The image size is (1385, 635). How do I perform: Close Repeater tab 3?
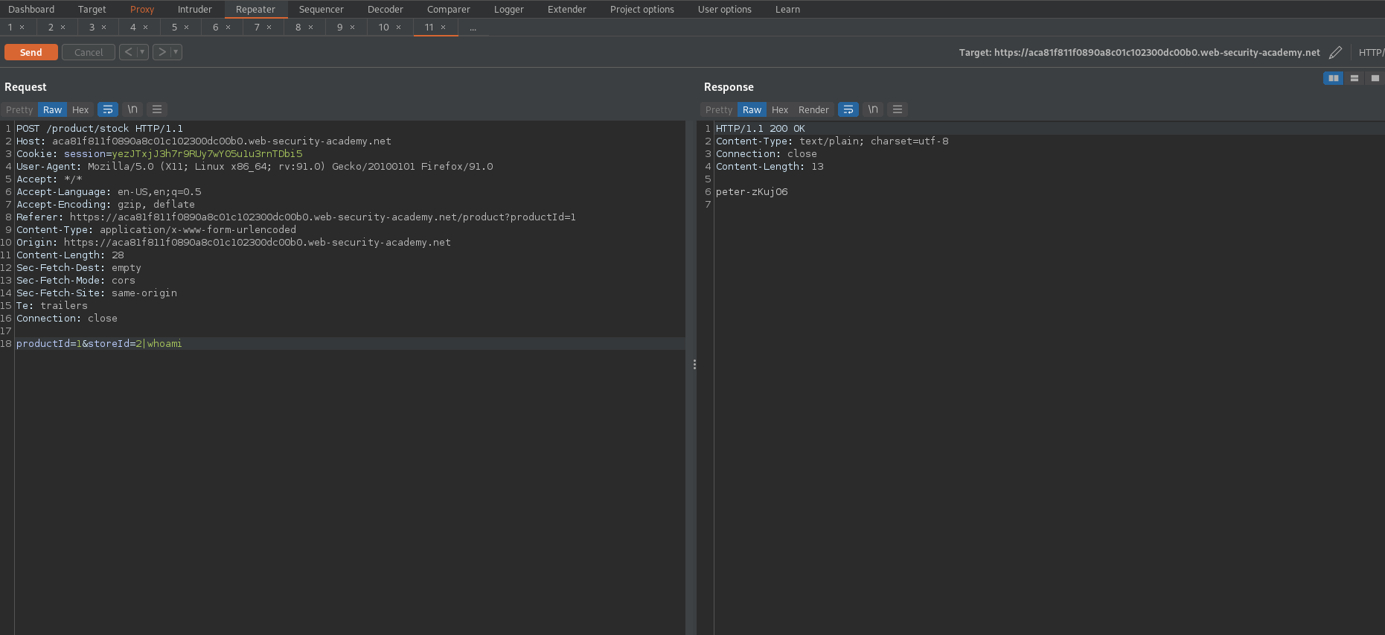(104, 28)
